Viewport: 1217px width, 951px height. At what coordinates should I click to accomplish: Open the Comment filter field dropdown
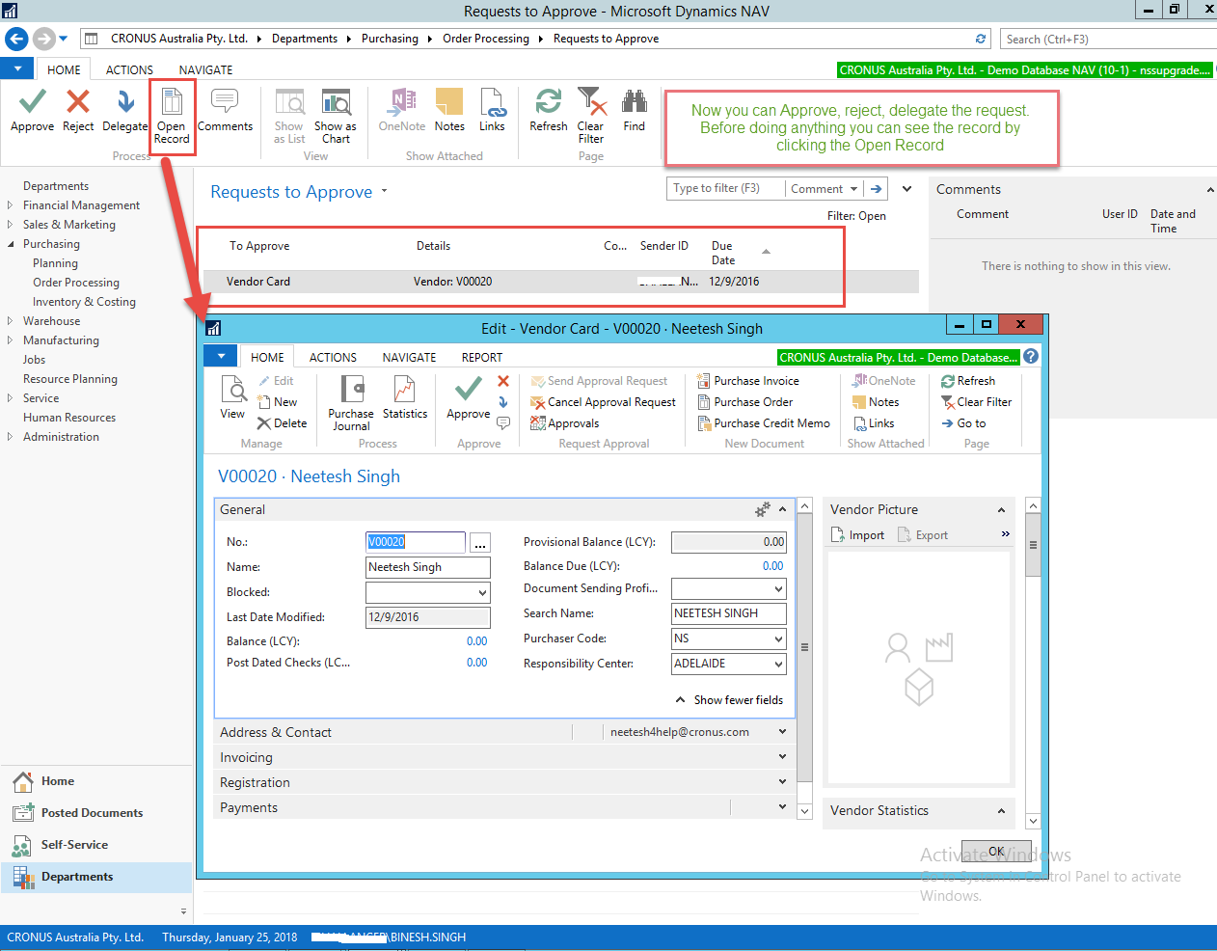point(855,188)
